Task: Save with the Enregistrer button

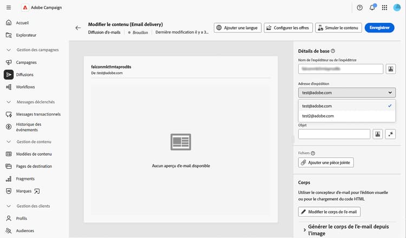Action: [379, 28]
